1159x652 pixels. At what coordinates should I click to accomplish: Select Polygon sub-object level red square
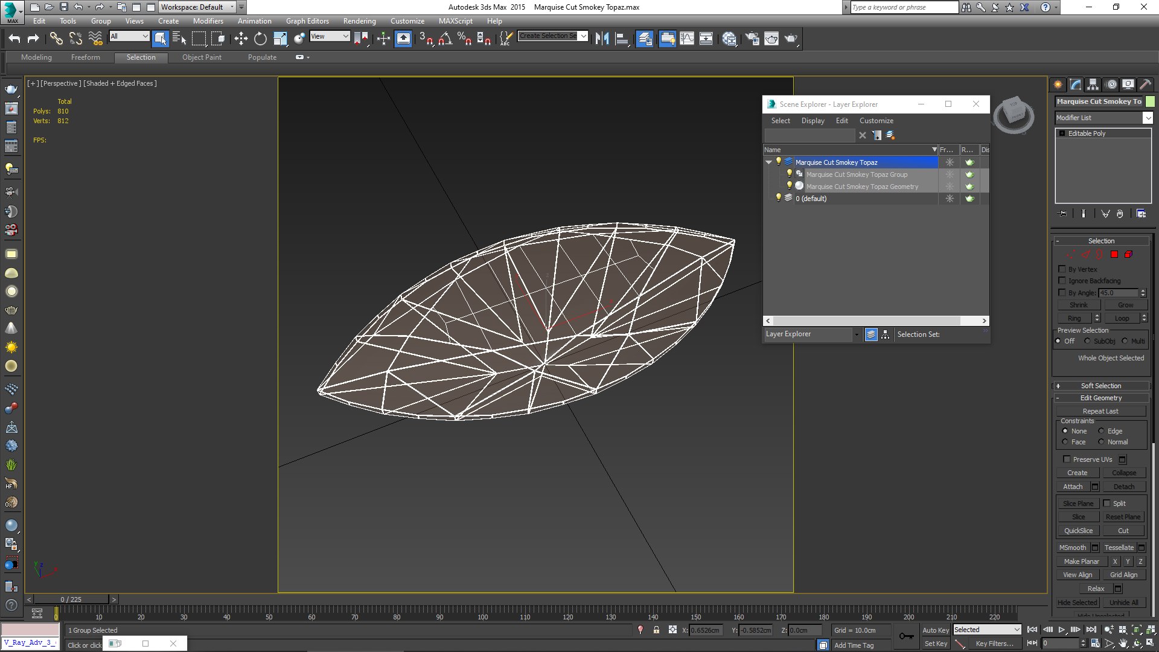(x=1114, y=254)
